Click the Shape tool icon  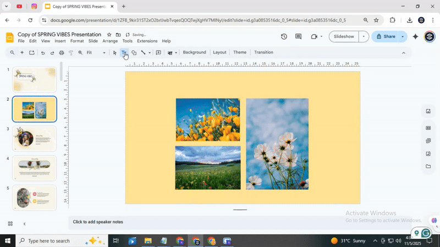tap(134, 53)
